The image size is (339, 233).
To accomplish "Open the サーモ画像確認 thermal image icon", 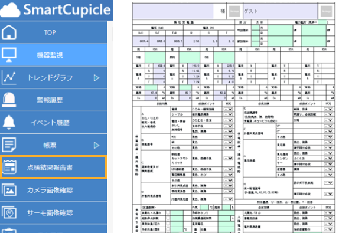I will [9, 212].
